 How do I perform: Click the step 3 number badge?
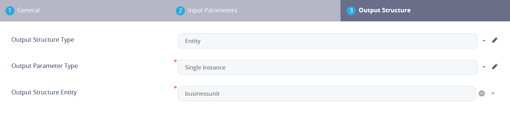pyautogui.click(x=351, y=11)
